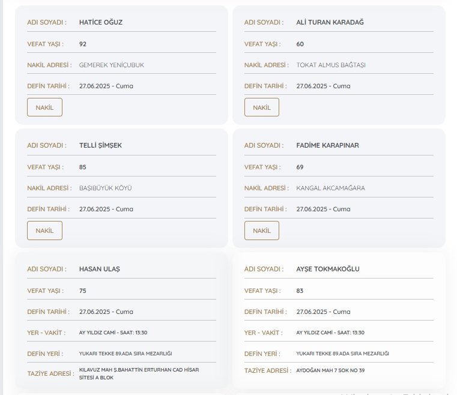
Task: Click YUKARI TEKKE burial place for Hasan Ulaş
Action: (x=126, y=354)
